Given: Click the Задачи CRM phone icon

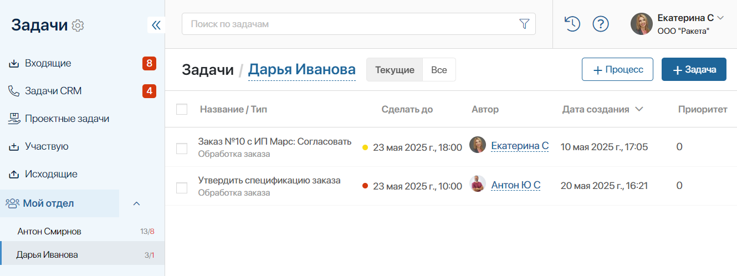Looking at the screenshot, I should pos(14,91).
